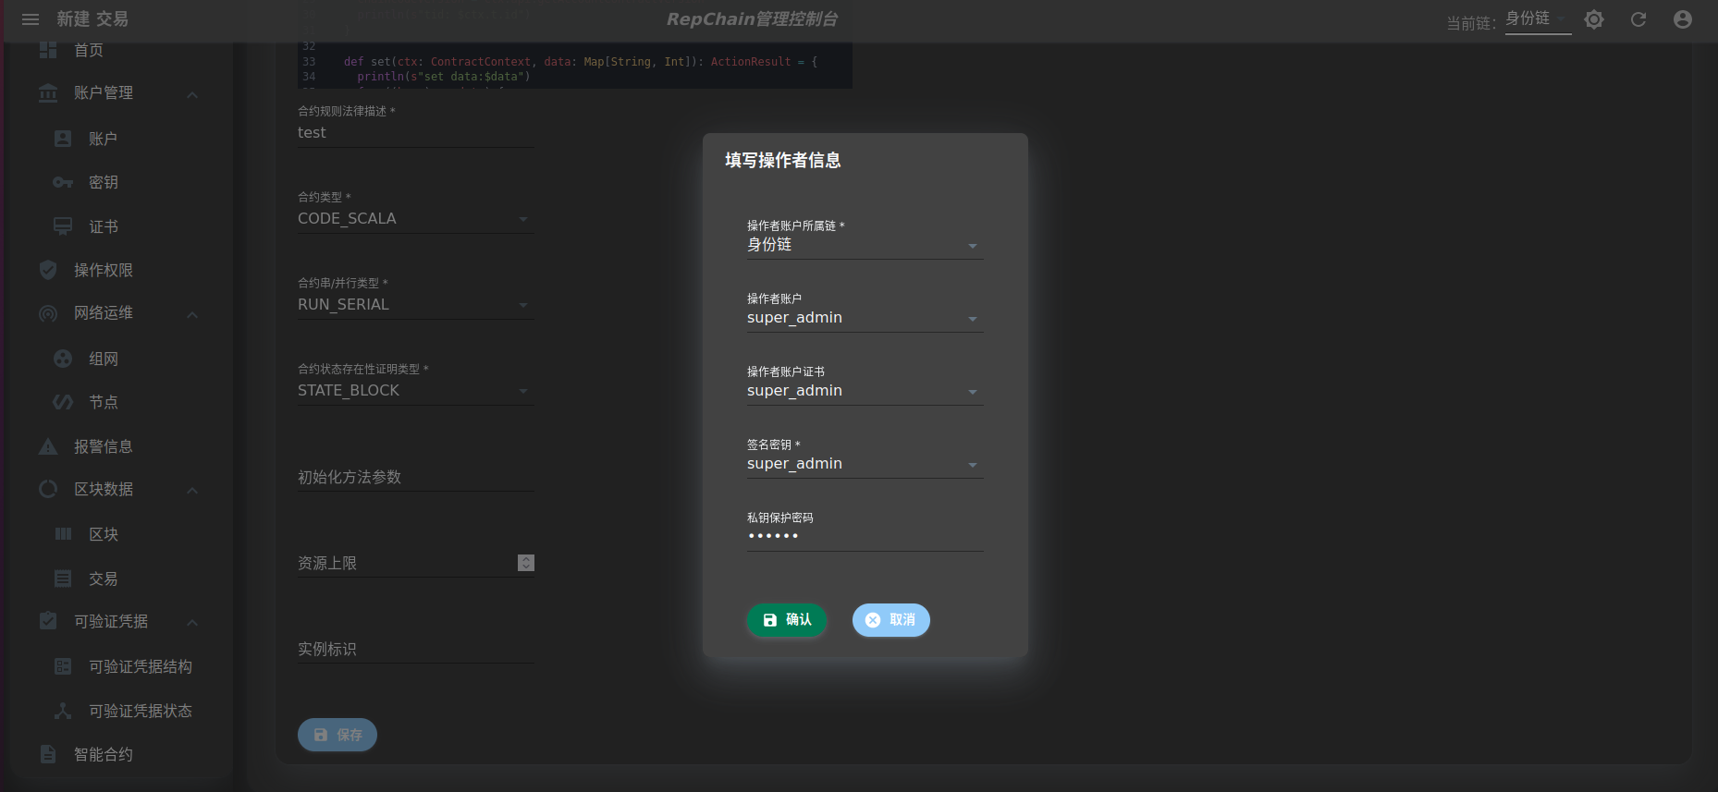Viewport: 1718px width, 792px height.
Task: Open 合约状态存在性证明类型 STATE_BLOCK dropdown
Action: 415,391
